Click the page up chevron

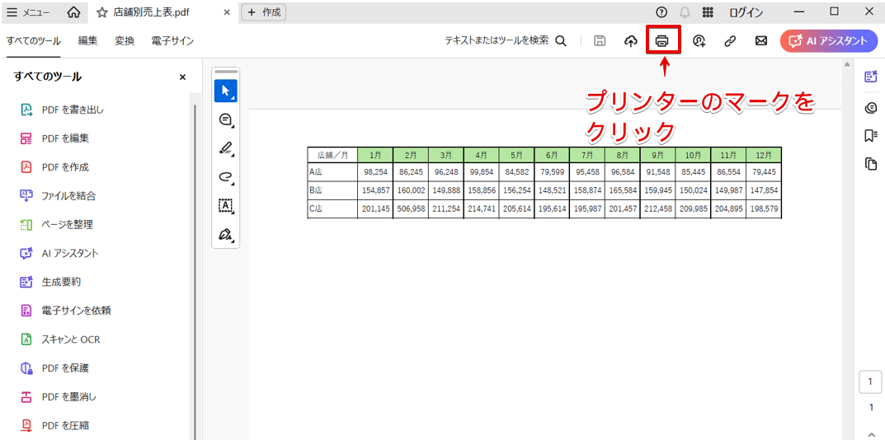[871, 433]
